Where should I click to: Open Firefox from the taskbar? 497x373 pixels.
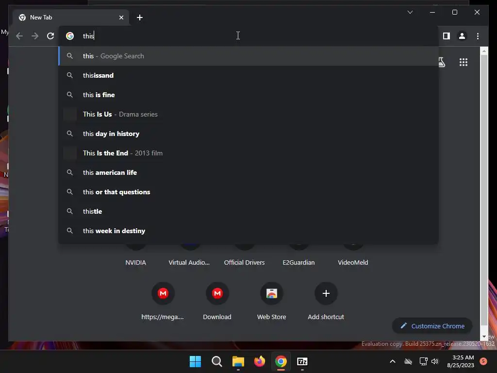260,361
